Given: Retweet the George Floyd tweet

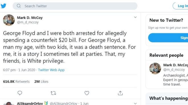Looking at the screenshot, I should [x=53, y=93].
